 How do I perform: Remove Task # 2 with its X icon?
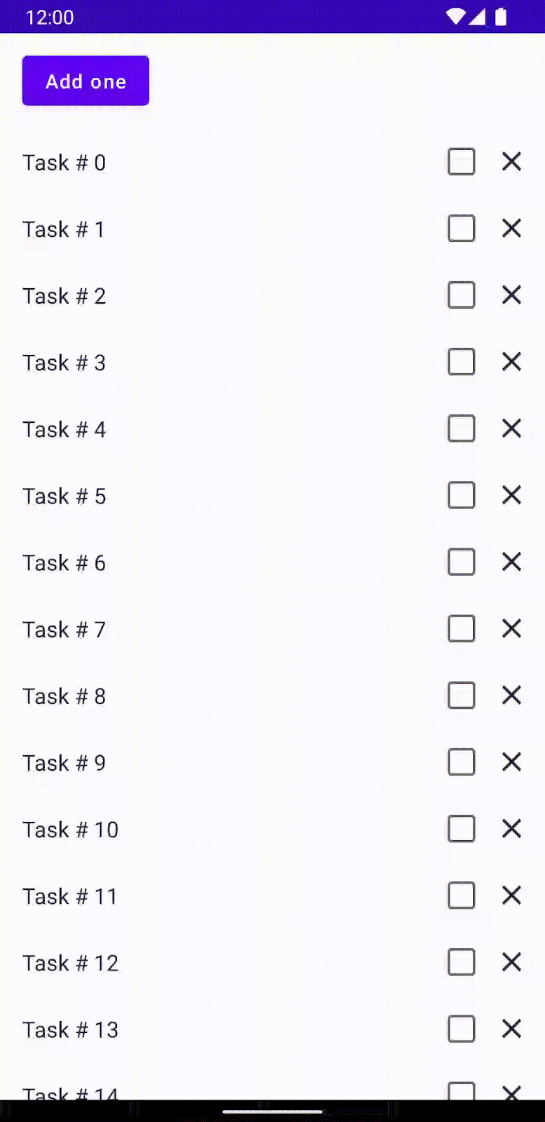click(511, 295)
